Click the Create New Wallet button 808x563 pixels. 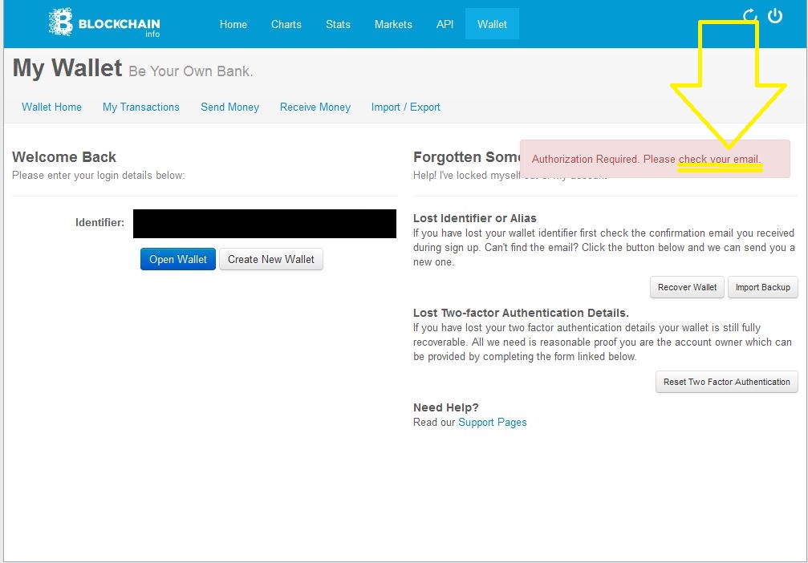(271, 259)
